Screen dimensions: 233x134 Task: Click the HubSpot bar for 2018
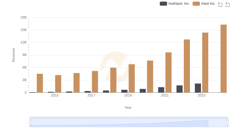coord(106,92)
